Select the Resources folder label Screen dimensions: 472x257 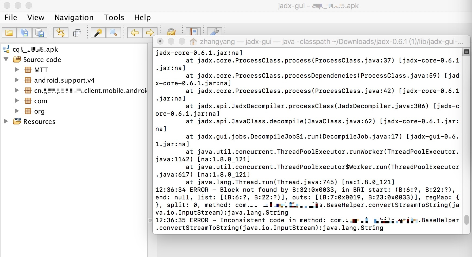pos(39,121)
